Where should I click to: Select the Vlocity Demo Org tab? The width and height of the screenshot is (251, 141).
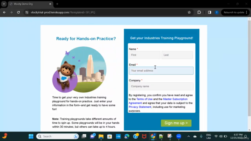31,4
